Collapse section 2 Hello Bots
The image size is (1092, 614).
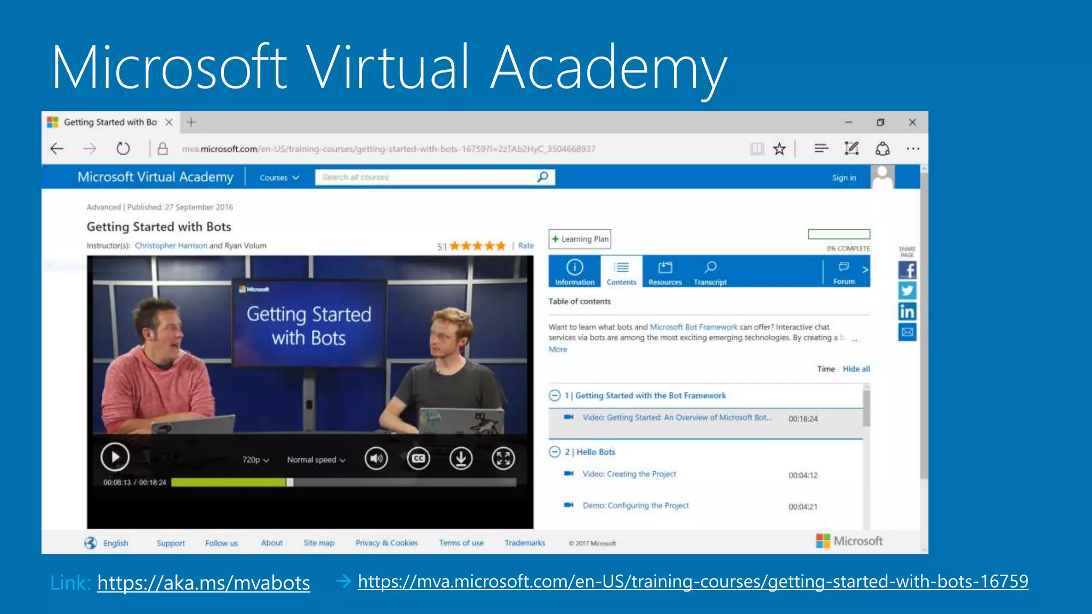[555, 452]
